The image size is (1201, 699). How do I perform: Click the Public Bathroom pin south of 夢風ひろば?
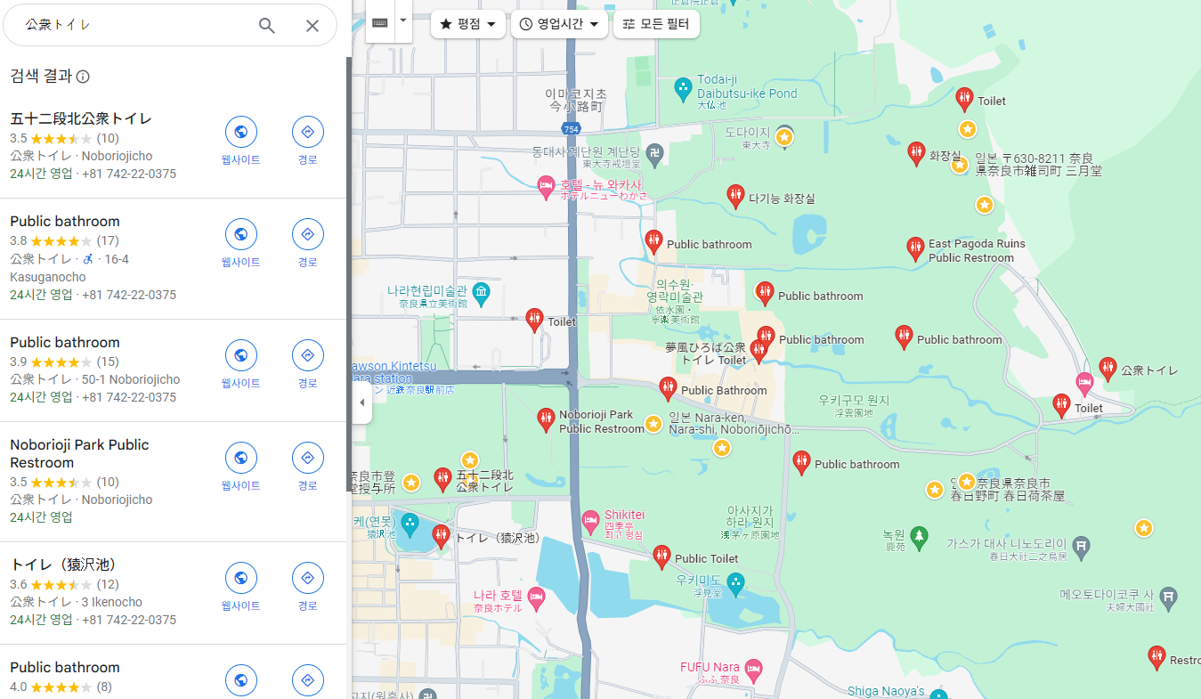click(x=668, y=387)
